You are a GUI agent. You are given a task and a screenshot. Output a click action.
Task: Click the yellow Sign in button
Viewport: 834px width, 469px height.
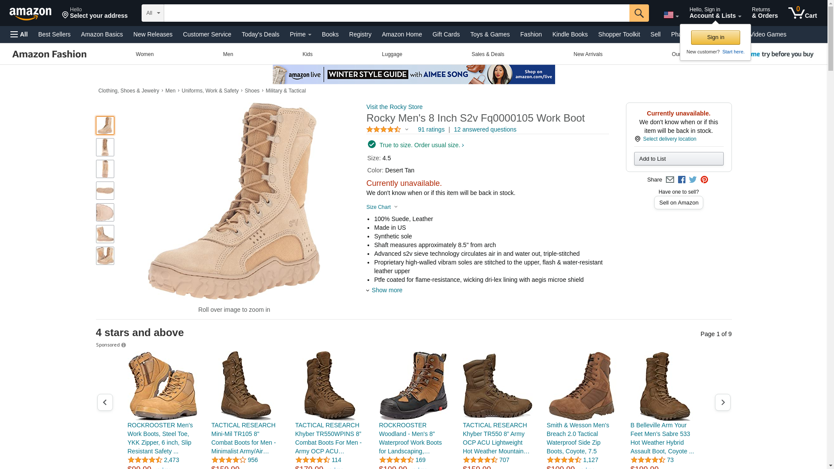(x=715, y=37)
